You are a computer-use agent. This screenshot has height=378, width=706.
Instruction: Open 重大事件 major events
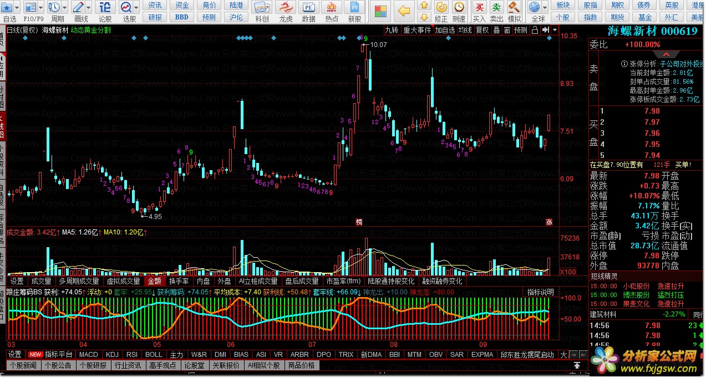[x=417, y=30]
